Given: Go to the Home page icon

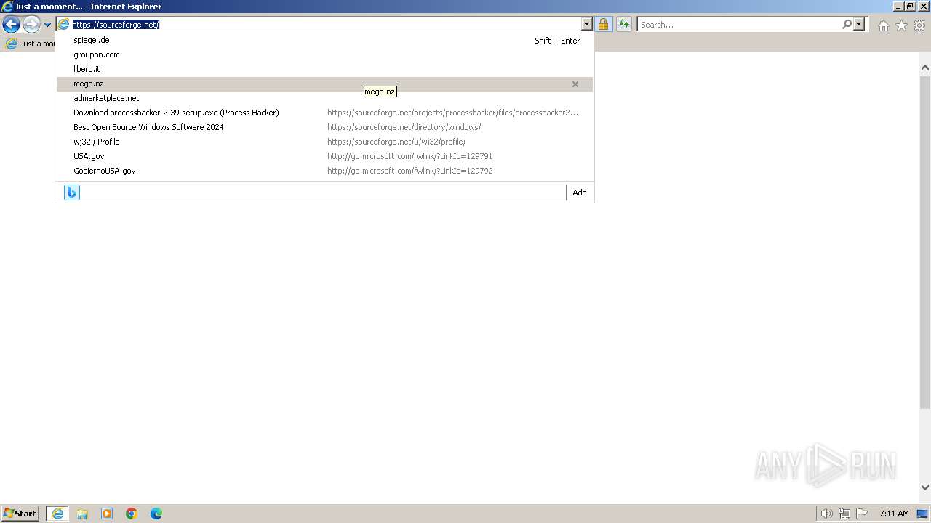Looking at the screenshot, I should [883, 25].
